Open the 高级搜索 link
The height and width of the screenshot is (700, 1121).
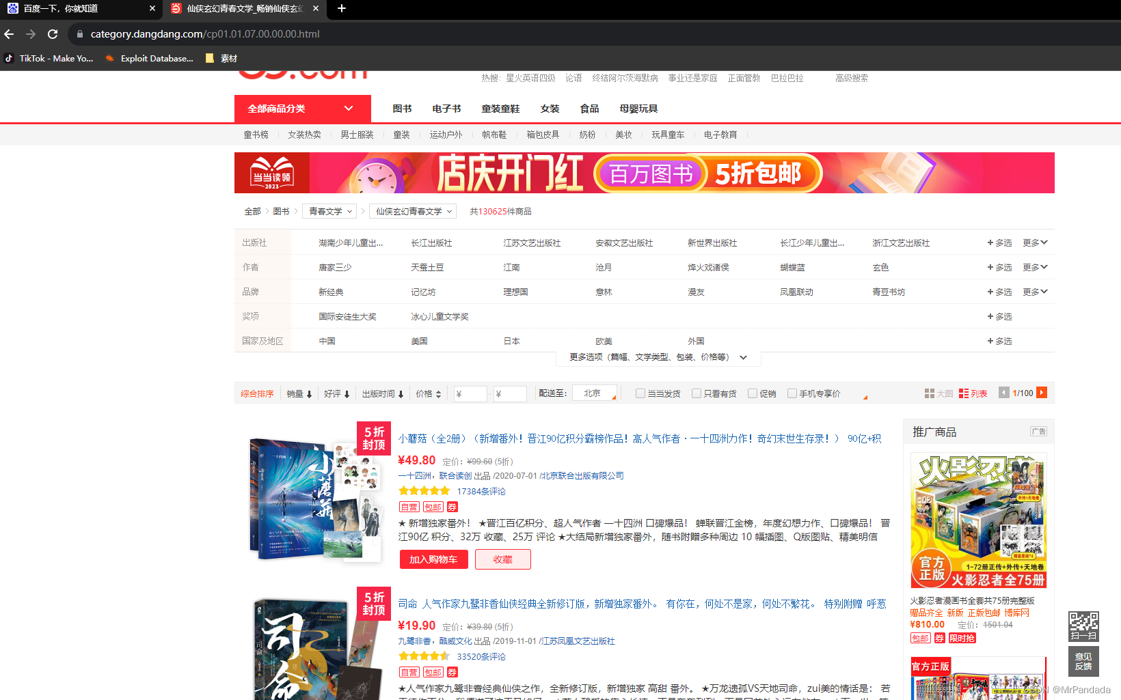pos(852,79)
